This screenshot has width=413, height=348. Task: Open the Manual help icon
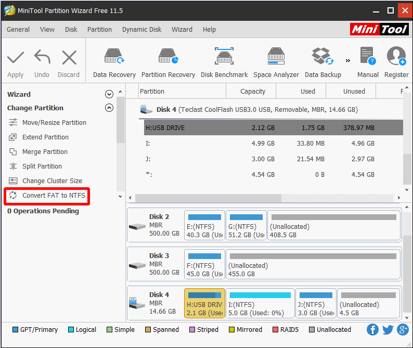point(368,56)
